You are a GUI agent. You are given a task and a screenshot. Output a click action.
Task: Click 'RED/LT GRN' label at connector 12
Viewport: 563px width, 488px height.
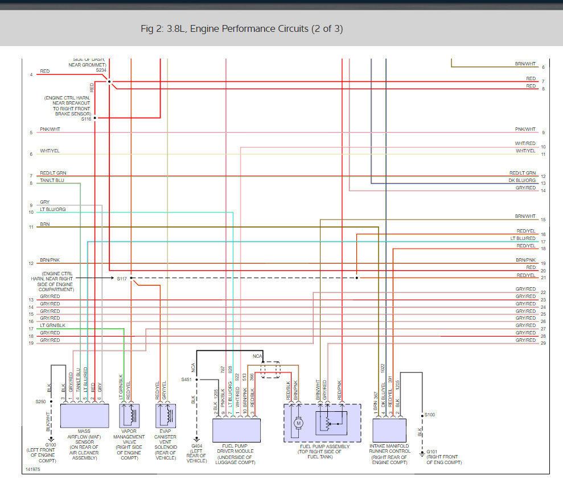point(523,173)
